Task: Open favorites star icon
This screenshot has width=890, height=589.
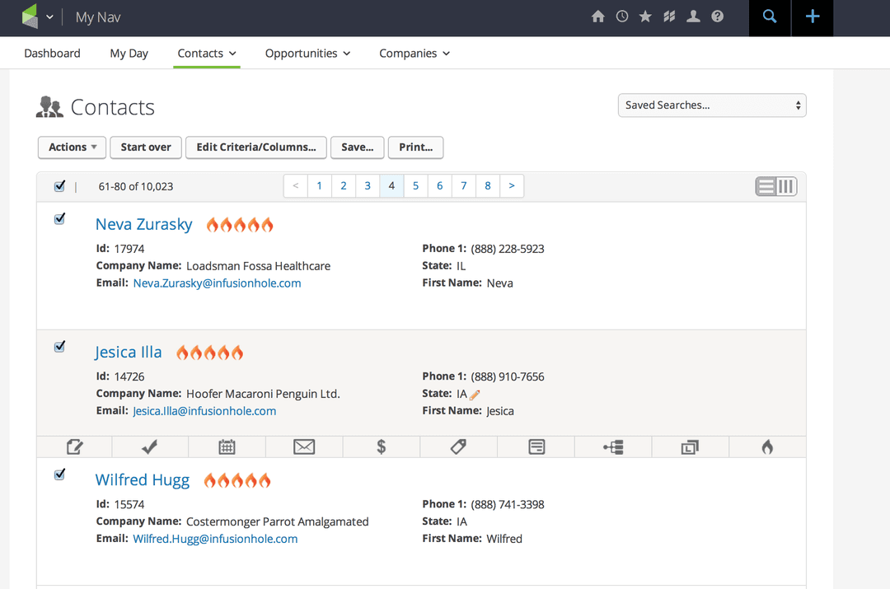Action: (x=645, y=16)
